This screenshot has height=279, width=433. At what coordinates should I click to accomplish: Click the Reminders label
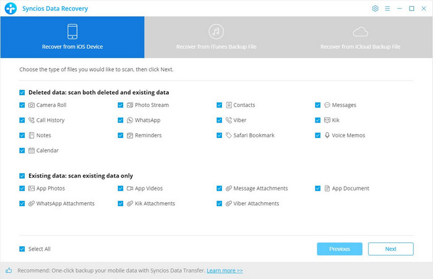pos(148,135)
